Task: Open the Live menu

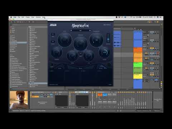Action: click(x=15, y=17)
